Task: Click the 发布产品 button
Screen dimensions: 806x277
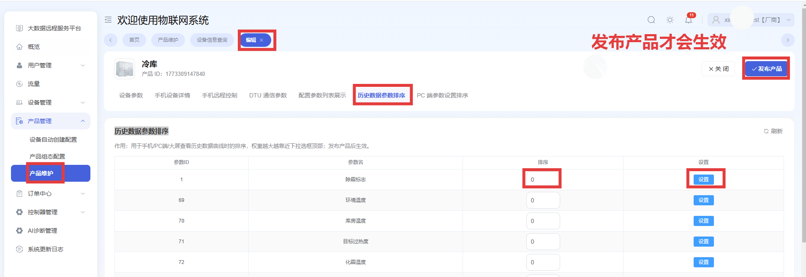Action: coord(766,69)
